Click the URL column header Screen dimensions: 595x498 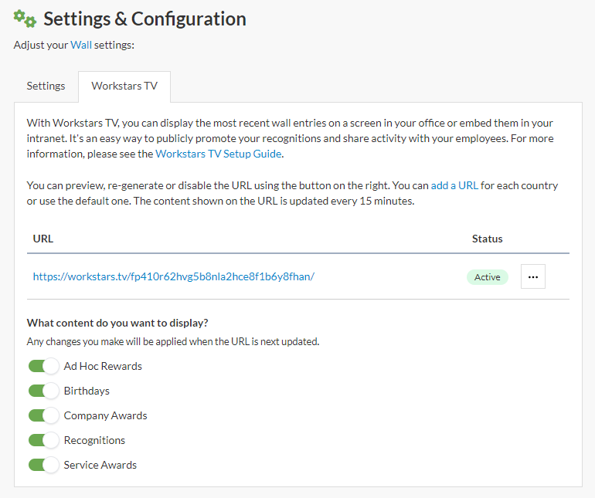[x=43, y=239]
